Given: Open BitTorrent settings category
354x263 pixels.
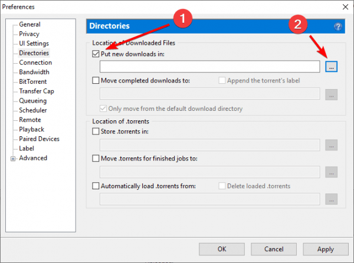Looking at the screenshot, I should [33, 81].
